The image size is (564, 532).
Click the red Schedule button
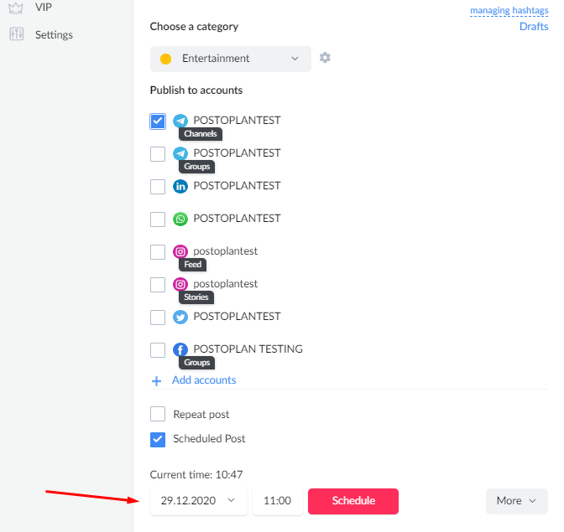click(353, 501)
